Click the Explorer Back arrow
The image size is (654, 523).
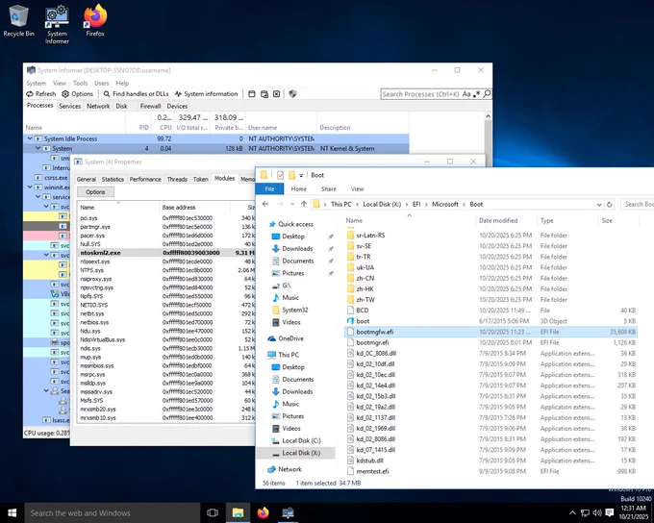pos(265,205)
